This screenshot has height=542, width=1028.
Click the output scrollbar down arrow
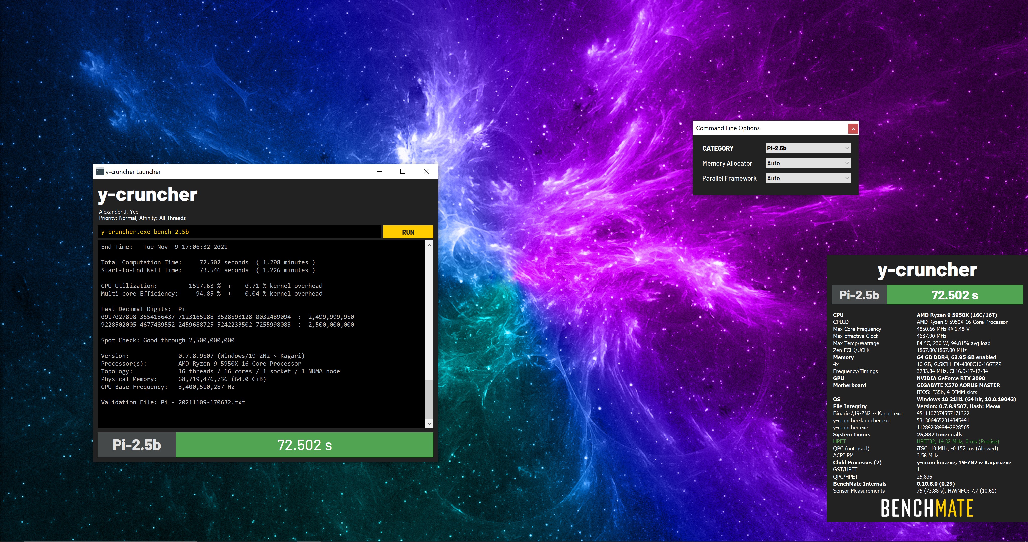coord(429,424)
